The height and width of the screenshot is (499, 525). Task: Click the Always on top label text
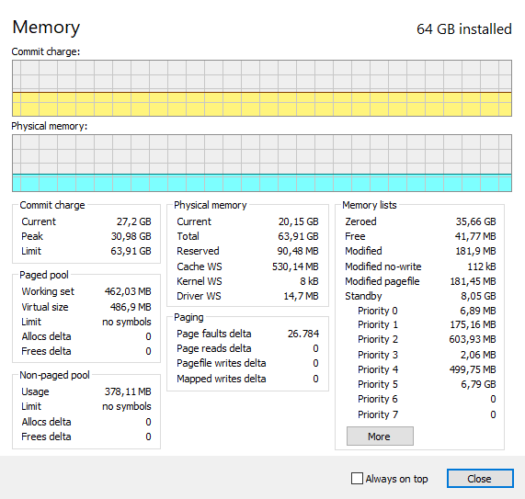point(397,479)
